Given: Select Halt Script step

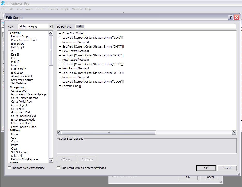Looking at the screenshot, I should (18, 47).
